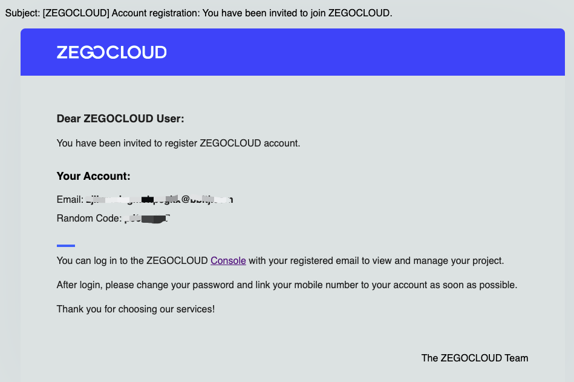574x382 pixels.
Task: Click the blurred random code value
Action: point(148,218)
